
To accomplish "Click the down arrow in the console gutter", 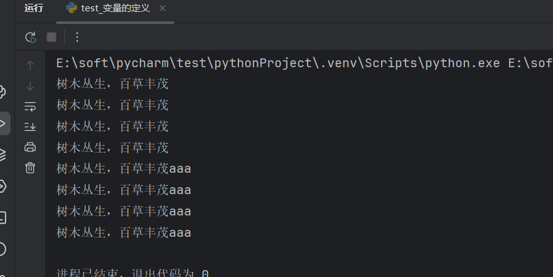I will tap(30, 85).
